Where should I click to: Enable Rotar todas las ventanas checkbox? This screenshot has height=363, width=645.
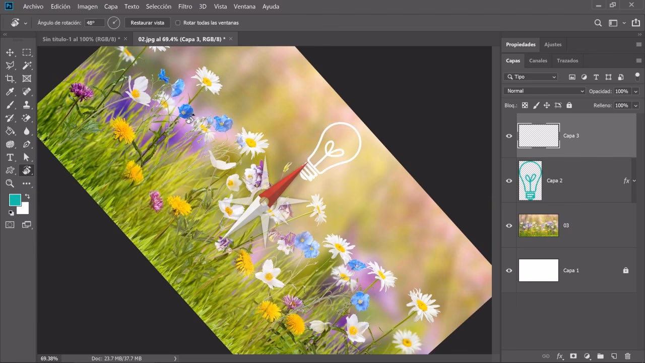point(178,23)
